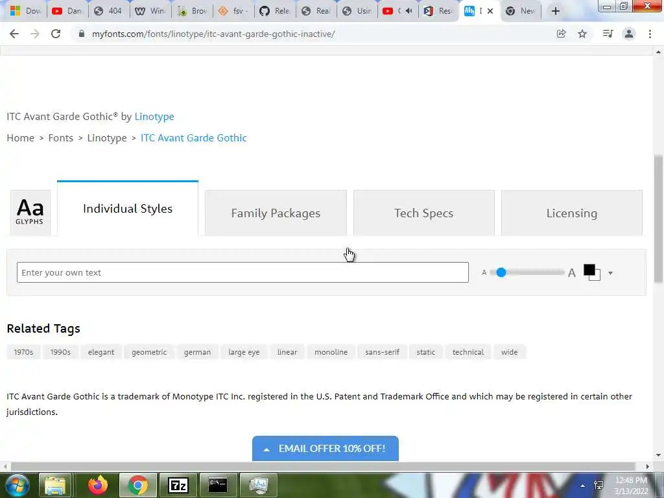
Task: Click the 1990s tag
Action: pos(60,352)
